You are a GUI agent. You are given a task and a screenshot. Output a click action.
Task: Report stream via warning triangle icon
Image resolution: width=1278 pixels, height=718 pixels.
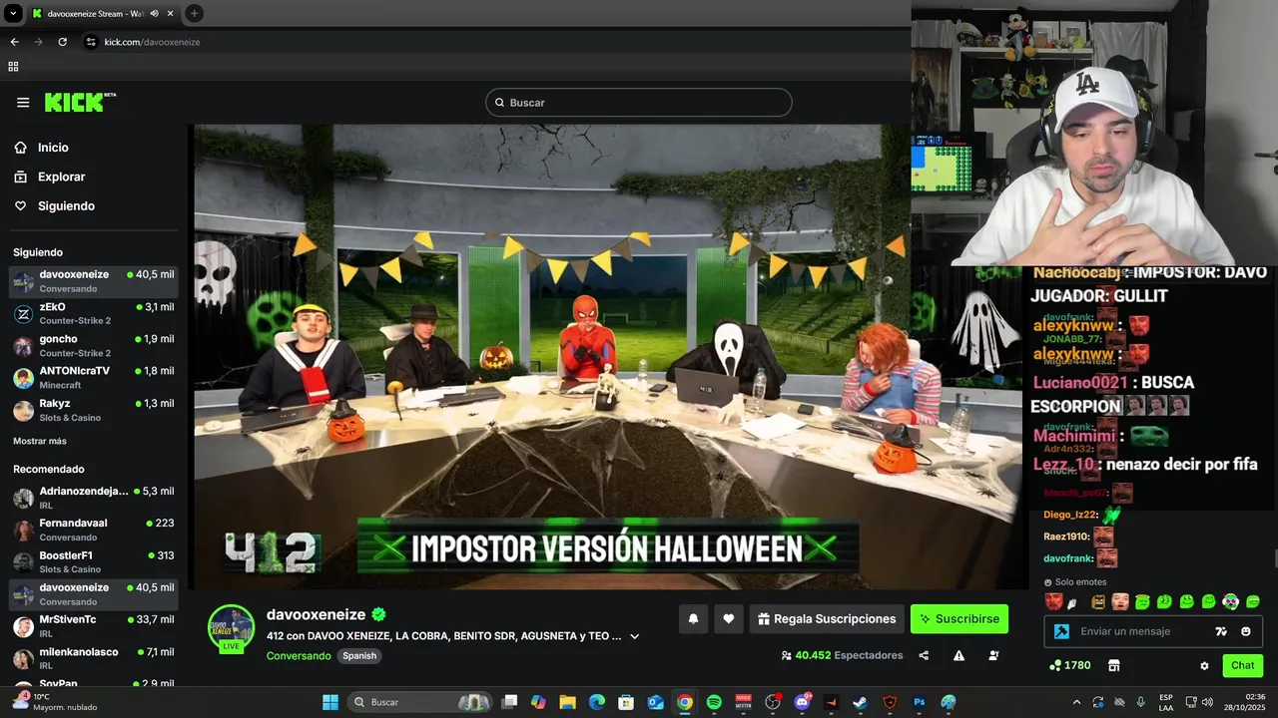pyautogui.click(x=958, y=655)
